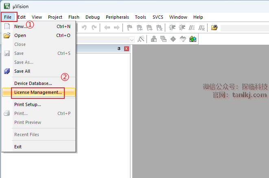This screenshot has width=269, height=178.
Task: Click the Open folder icon in File menu
Action: click(x=7, y=35)
